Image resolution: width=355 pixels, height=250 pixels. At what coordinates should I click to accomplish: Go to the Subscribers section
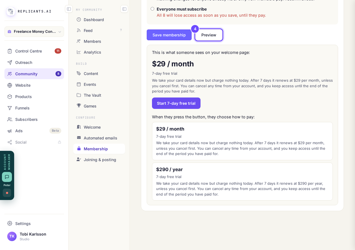(x=34, y=119)
